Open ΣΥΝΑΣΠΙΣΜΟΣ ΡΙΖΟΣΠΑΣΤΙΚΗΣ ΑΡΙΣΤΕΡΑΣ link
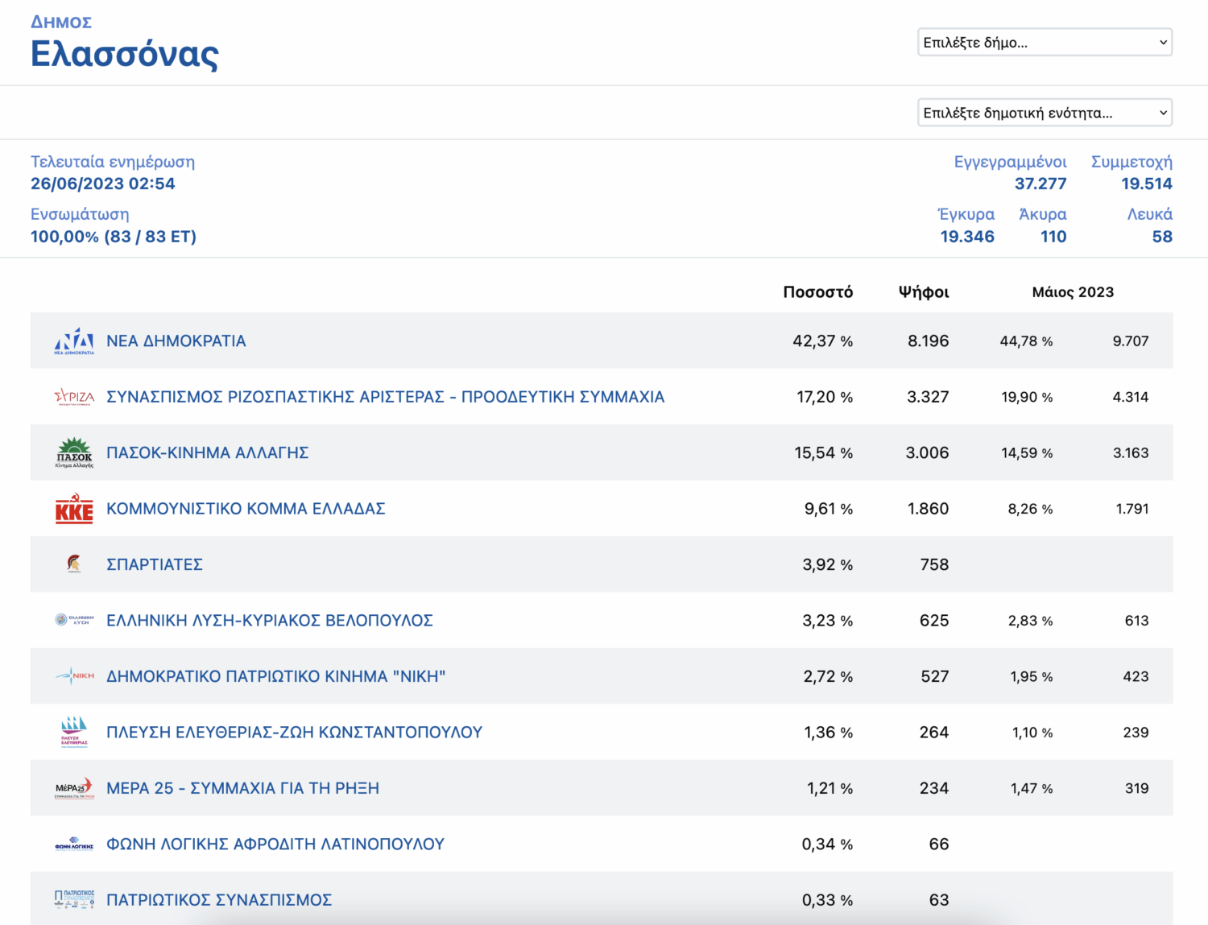 tap(386, 397)
